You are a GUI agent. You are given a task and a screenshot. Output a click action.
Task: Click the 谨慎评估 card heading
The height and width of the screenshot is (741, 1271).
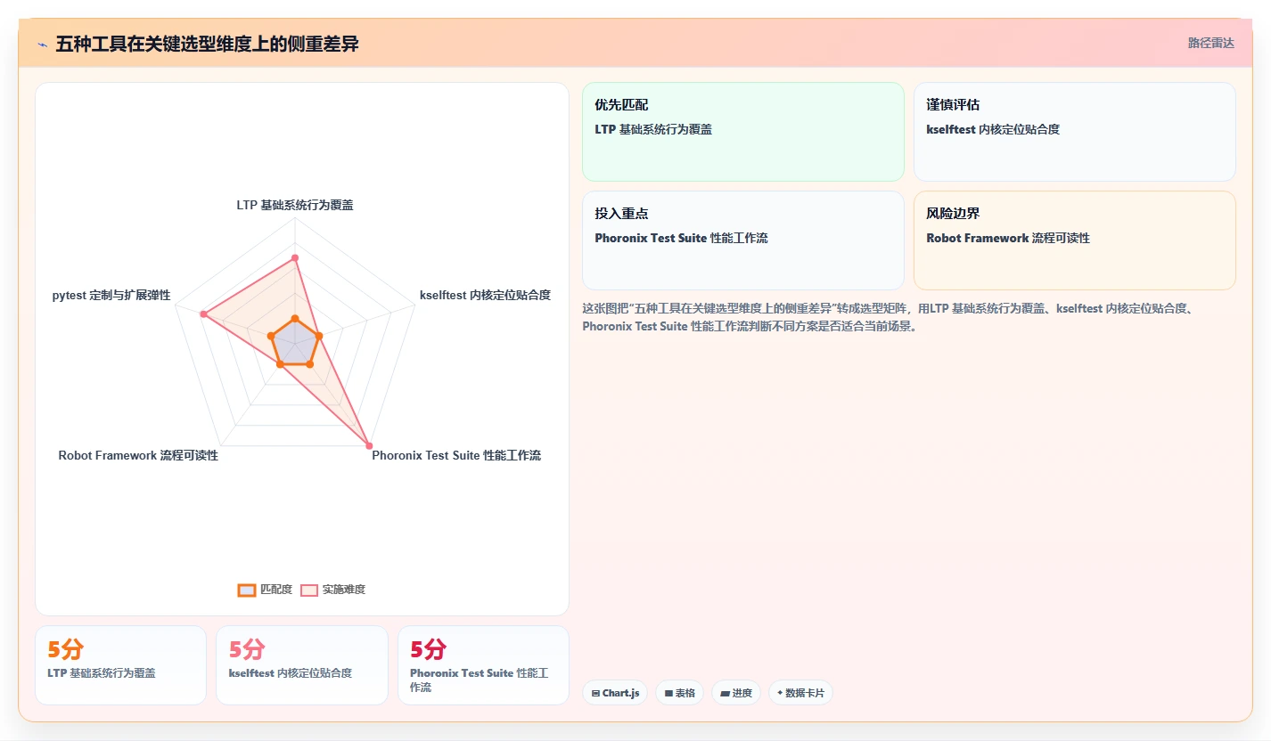click(953, 105)
